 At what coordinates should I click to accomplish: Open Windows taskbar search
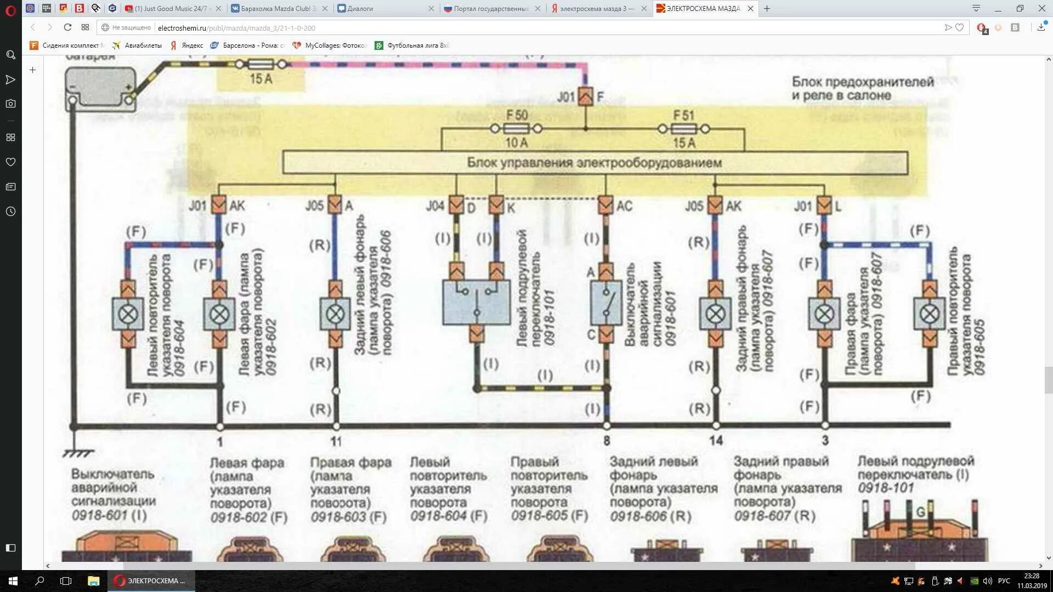[x=39, y=581]
